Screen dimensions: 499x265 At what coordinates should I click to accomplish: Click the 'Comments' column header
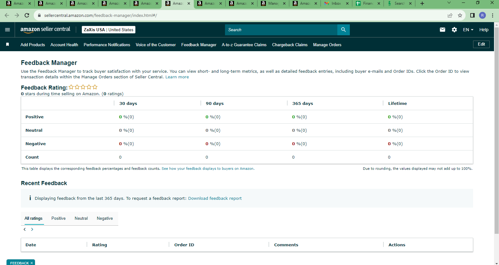(286, 245)
